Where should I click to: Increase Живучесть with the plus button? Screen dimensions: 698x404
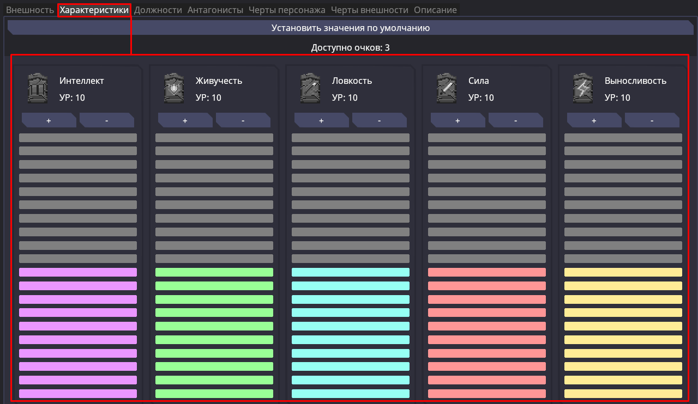point(185,120)
